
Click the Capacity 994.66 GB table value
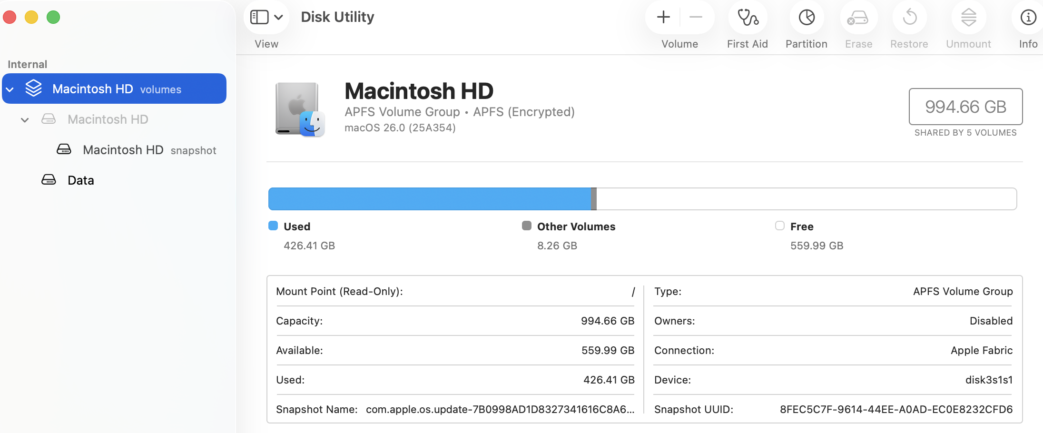pos(608,321)
